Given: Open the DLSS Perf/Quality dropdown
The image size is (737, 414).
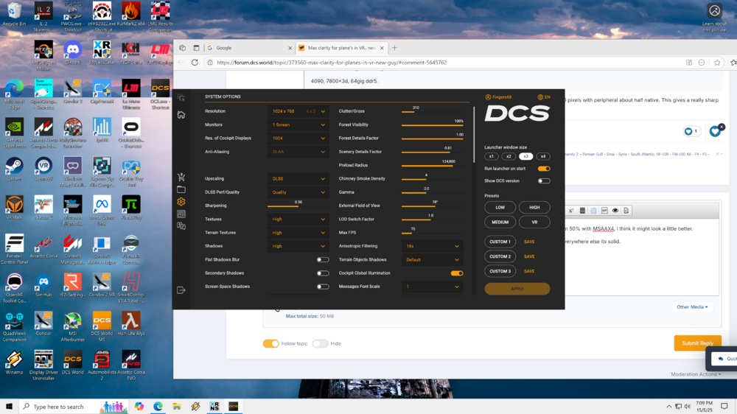Looking at the screenshot, I should click(298, 192).
